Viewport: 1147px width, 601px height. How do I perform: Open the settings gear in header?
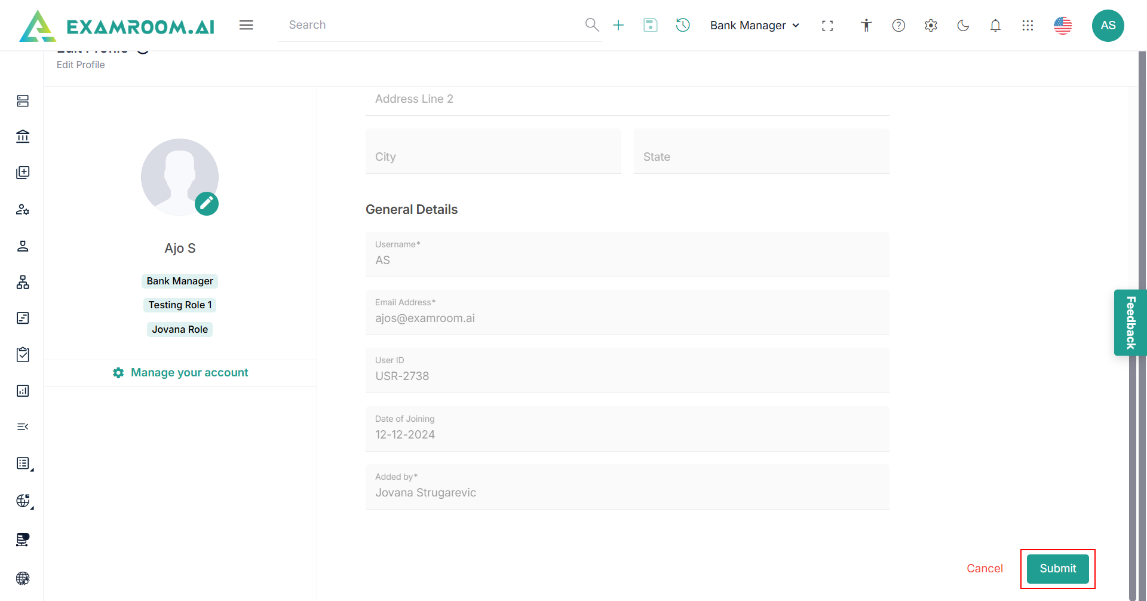click(x=931, y=25)
